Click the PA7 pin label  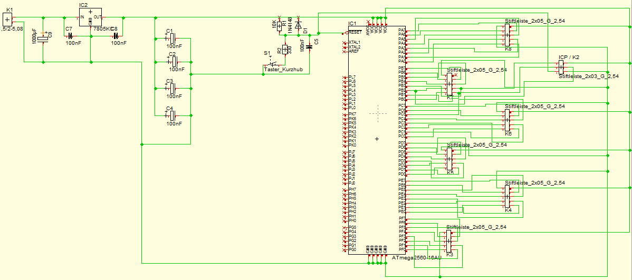(402, 31)
